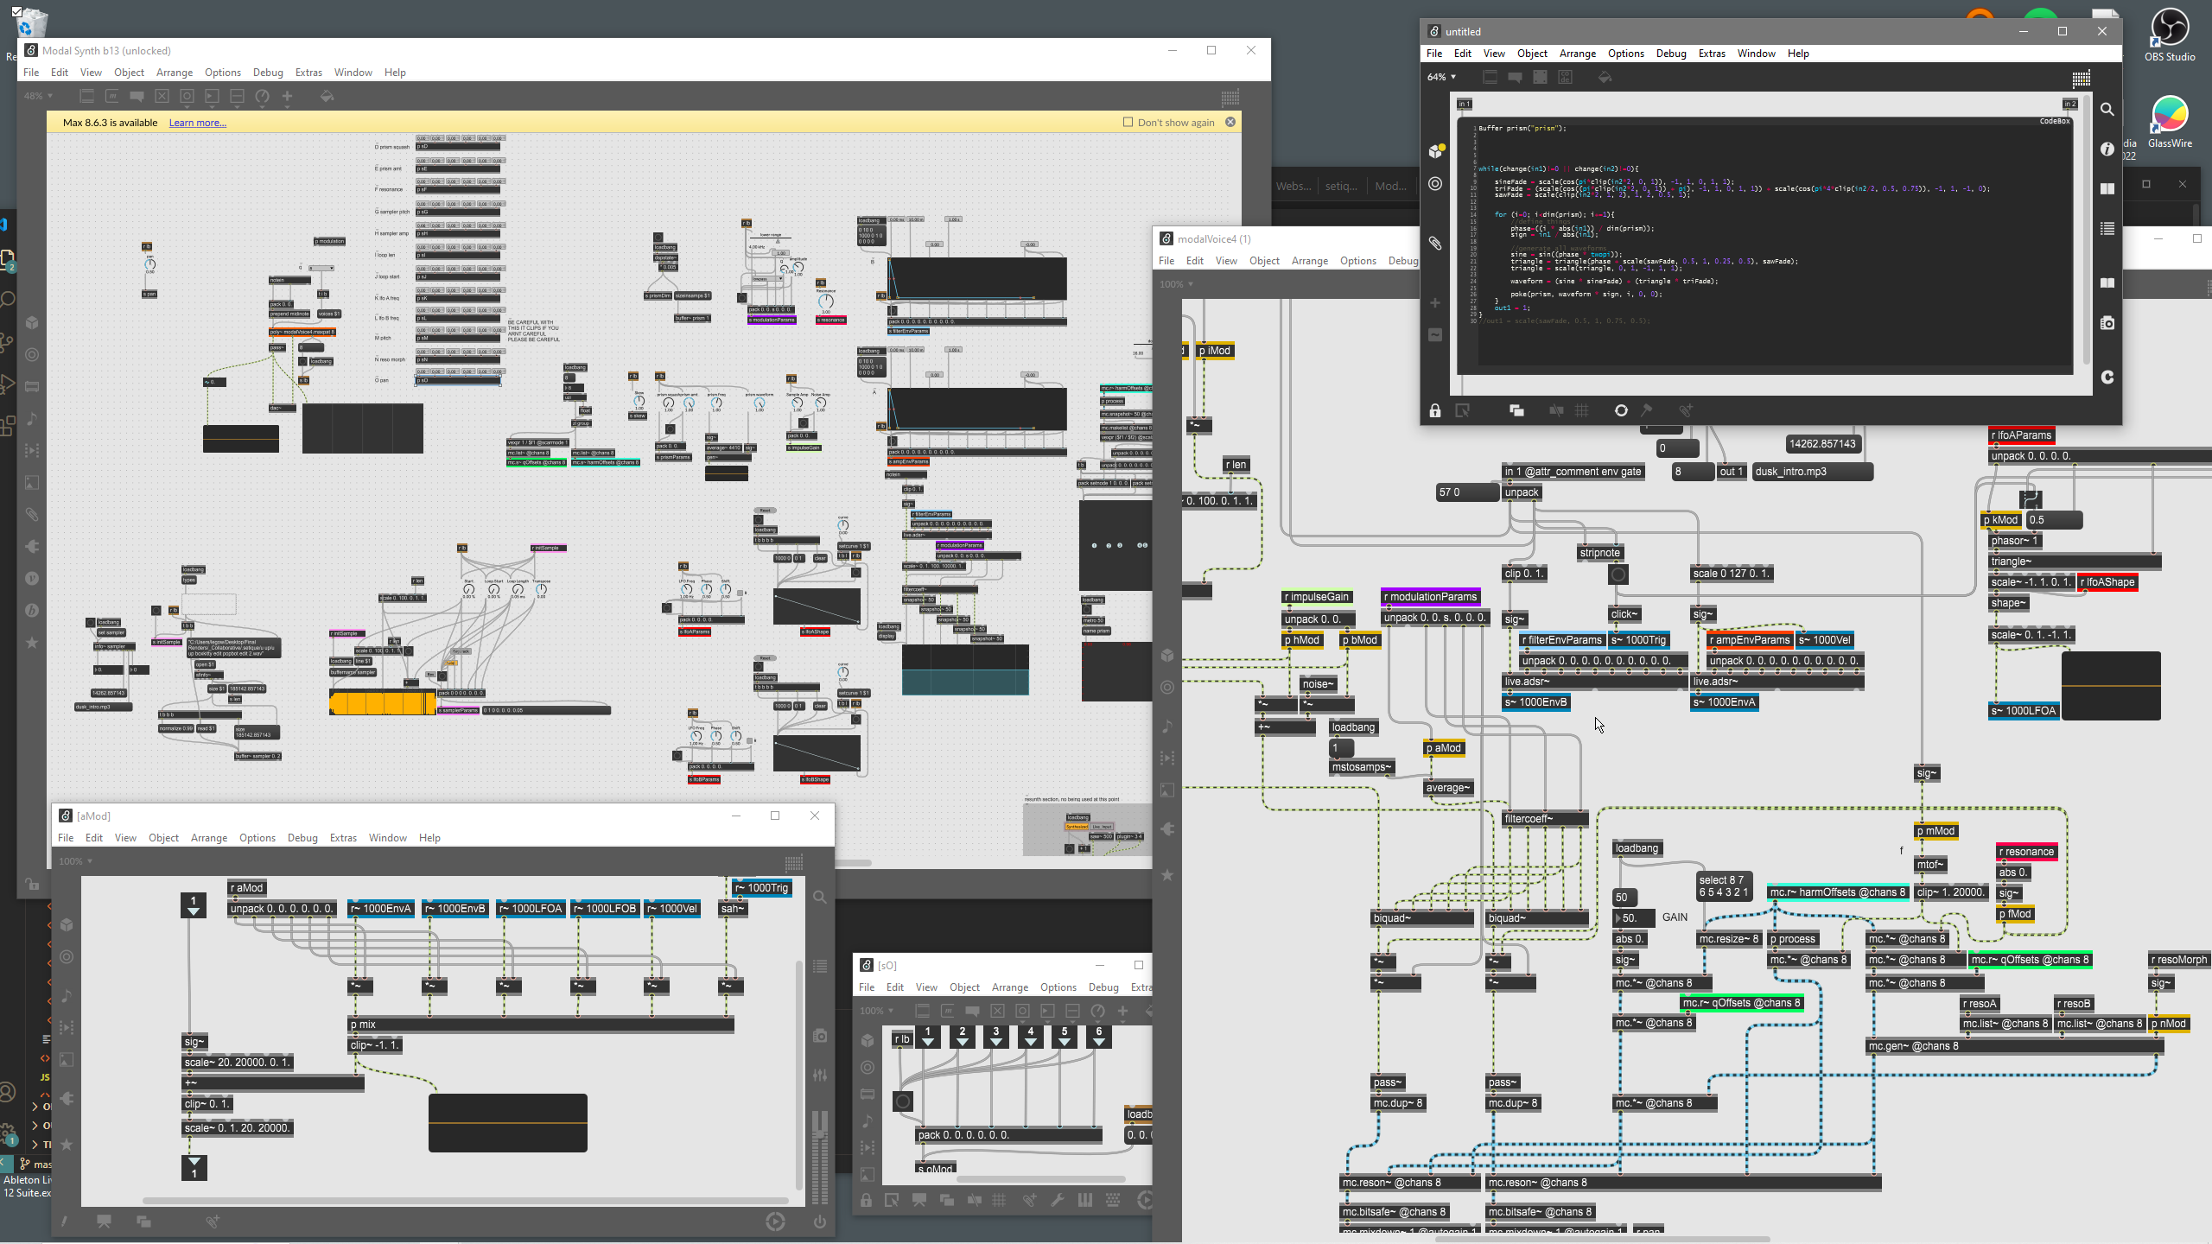Click the grid calendar icon in the untitled window toolbar
Screen dimensions: 2212x1244
(x=2081, y=79)
